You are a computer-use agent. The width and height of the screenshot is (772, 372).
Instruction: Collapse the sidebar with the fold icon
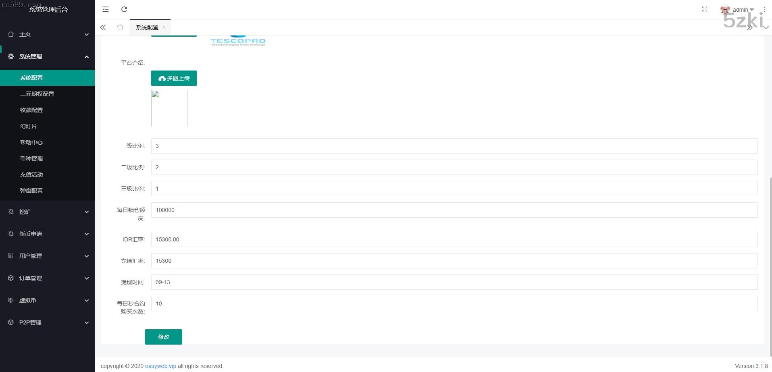point(106,9)
